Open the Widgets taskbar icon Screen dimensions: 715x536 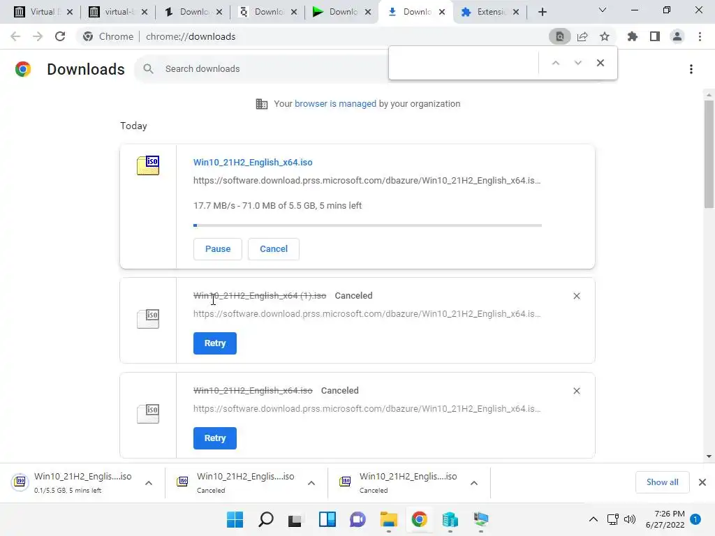(327, 519)
